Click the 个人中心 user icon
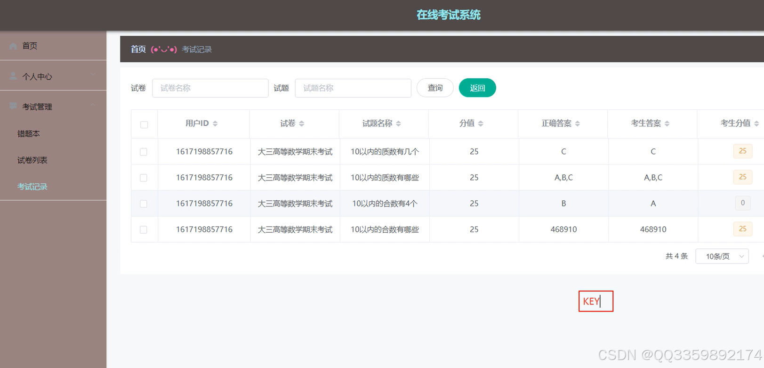The height and width of the screenshot is (368, 764). click(13, 76)
